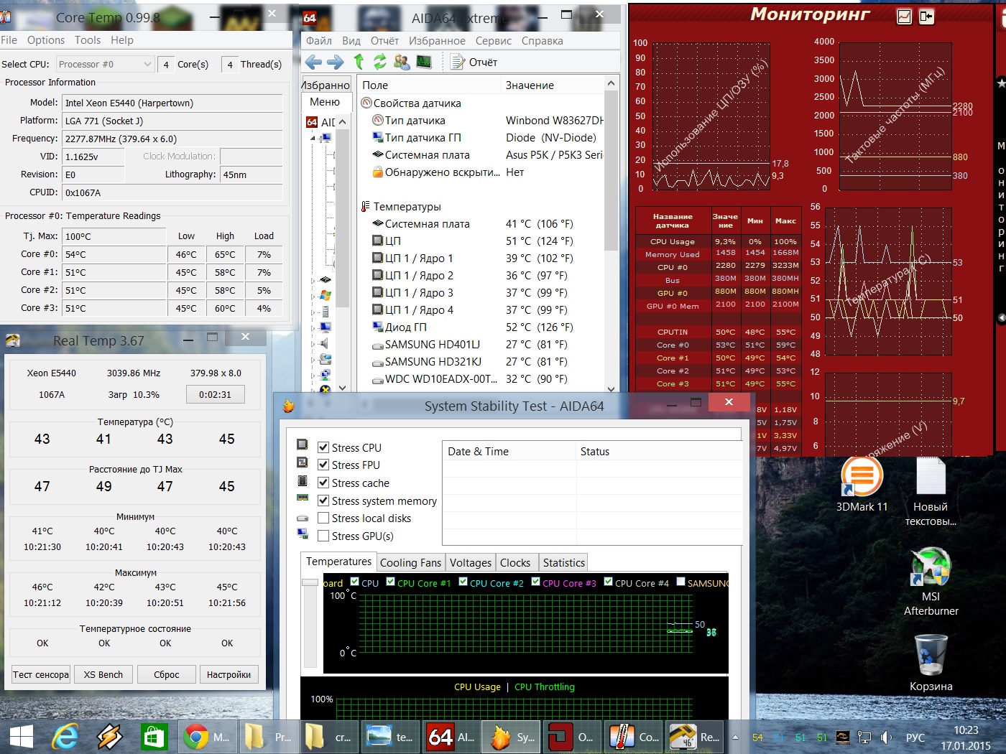Refresh AIDA64 with the green arrows icon
The height and width of the screenshot is (754, 1006).
click(x=380, y=62)
